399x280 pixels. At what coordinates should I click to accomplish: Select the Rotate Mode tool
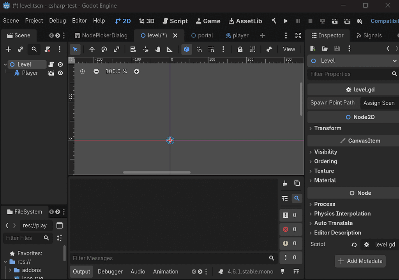coord(104,49)
